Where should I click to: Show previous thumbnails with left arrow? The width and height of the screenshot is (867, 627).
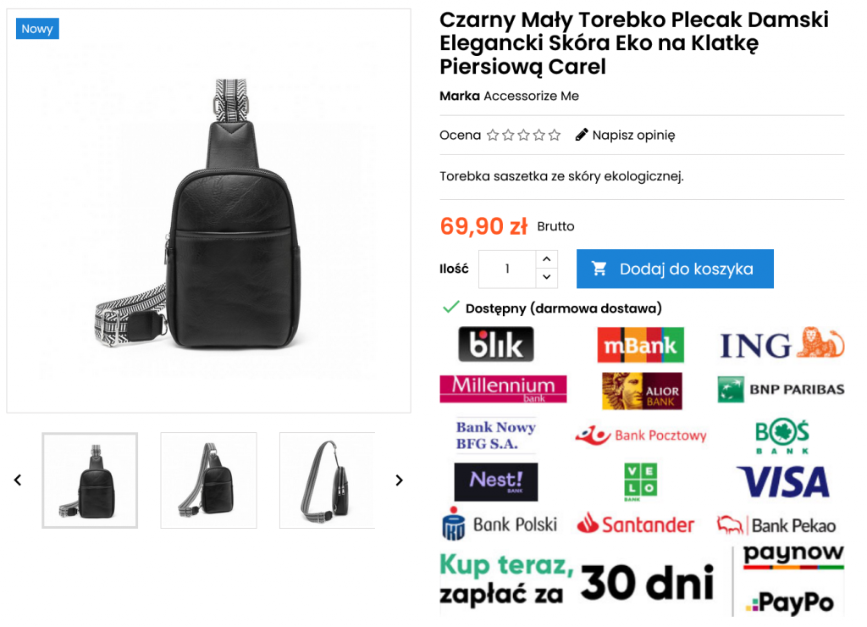coord(18,480)
